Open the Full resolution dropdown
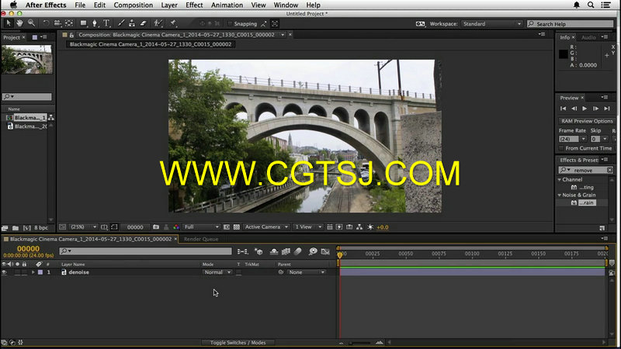 click(201, 227)
